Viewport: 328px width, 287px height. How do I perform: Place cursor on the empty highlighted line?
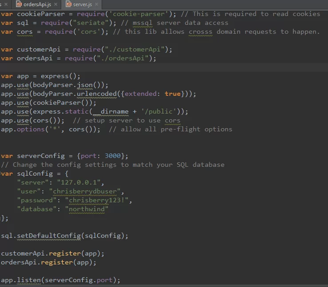click(133, 67)
